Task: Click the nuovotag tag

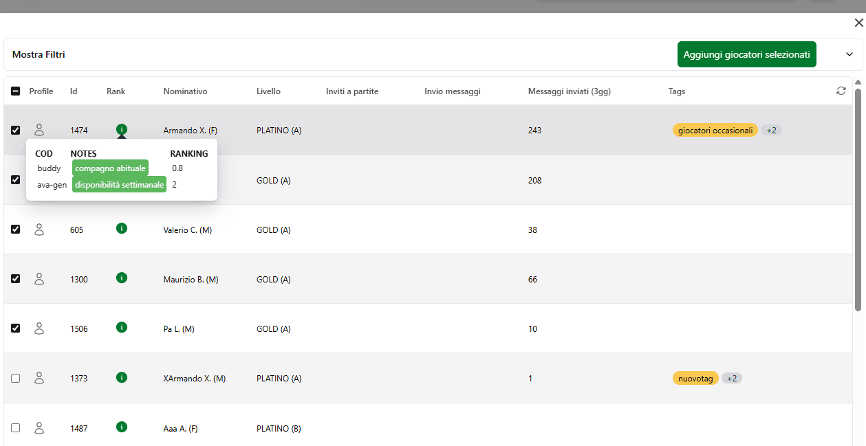Action: tap(695, 378)
